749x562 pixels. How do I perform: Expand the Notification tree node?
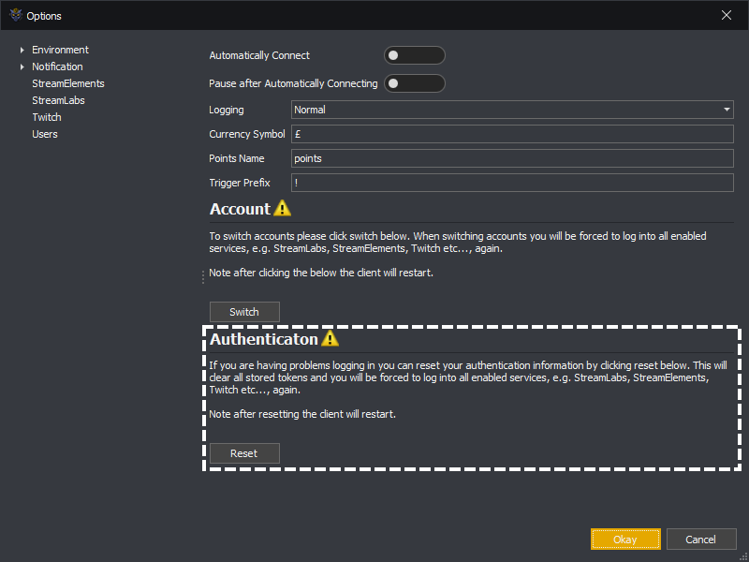pyautogui.click(x=22, y=67)
